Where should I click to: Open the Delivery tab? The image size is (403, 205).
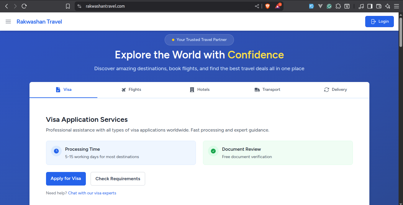click(335, 90)
